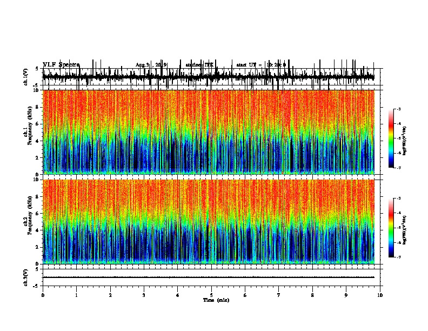Click the "1" tick on time axis
The image size is (428, 331).
click(76, 295)
